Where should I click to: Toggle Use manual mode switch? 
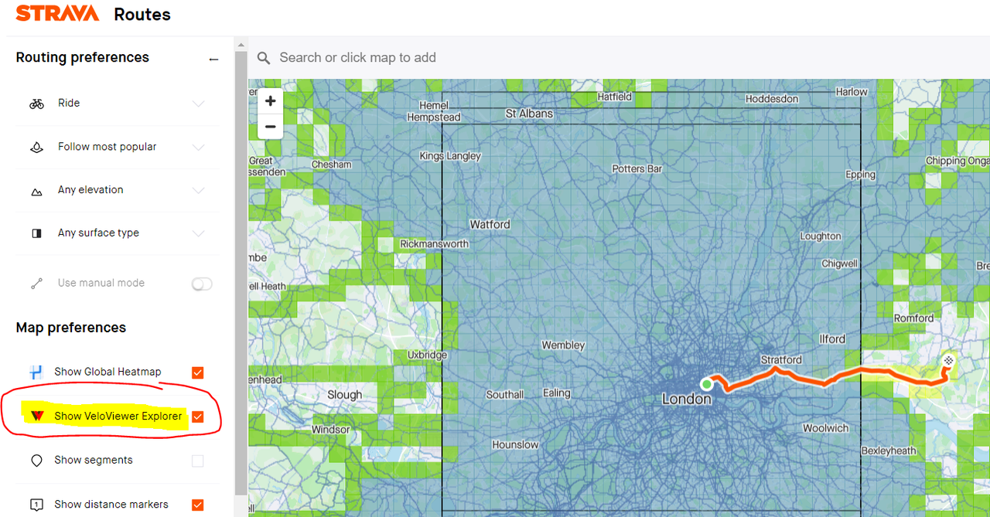202,284
